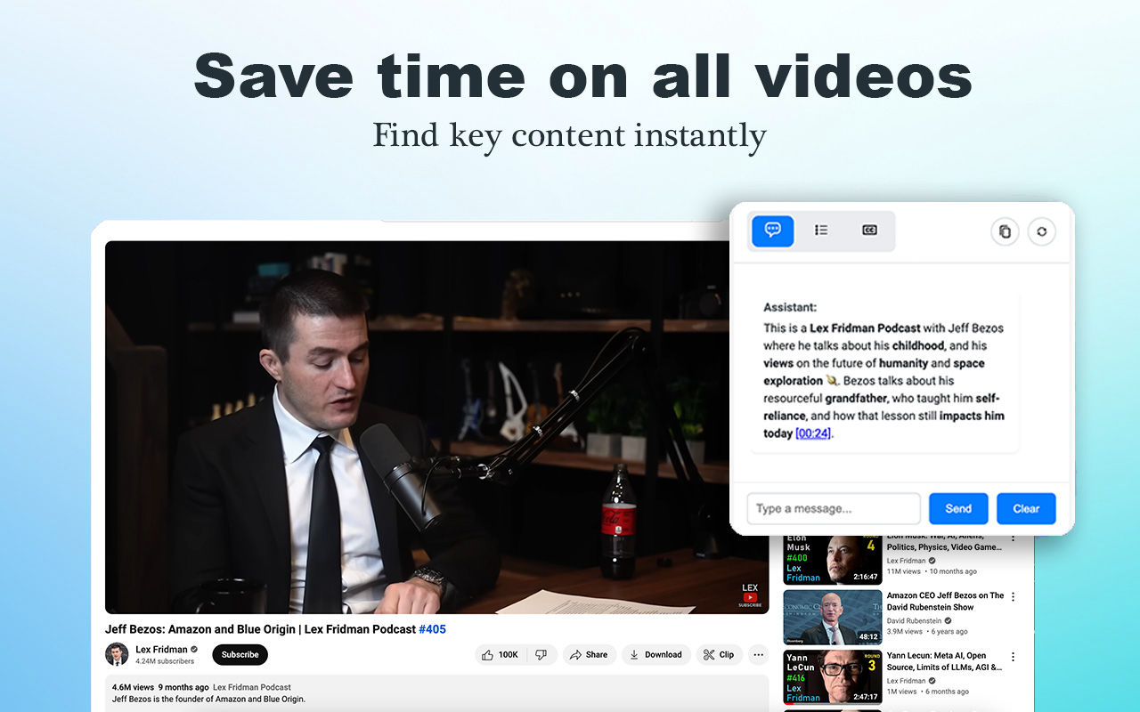
Task: Switch to the chapters list tab
Action: pos(820,230)
